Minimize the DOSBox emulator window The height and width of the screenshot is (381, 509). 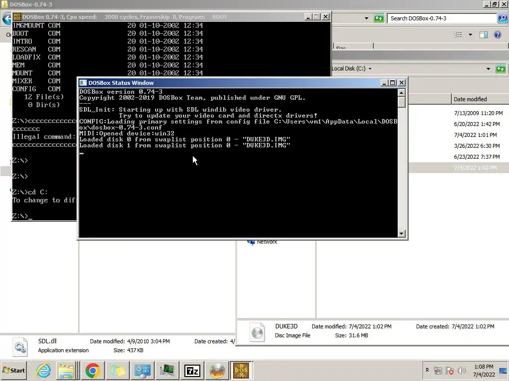point(308,17)
